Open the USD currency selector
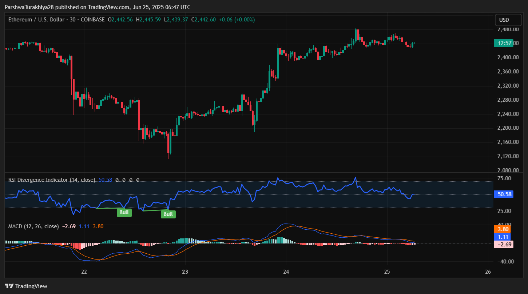 pos(504,20)
